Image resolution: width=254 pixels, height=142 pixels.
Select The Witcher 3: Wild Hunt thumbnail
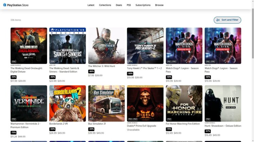106,46
